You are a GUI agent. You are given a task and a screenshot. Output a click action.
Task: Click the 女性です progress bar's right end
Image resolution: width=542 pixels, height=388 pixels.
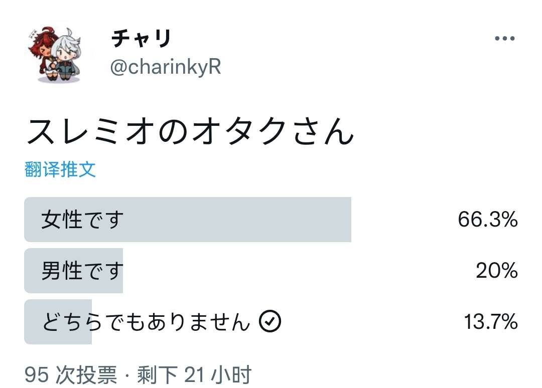(348, 220)
